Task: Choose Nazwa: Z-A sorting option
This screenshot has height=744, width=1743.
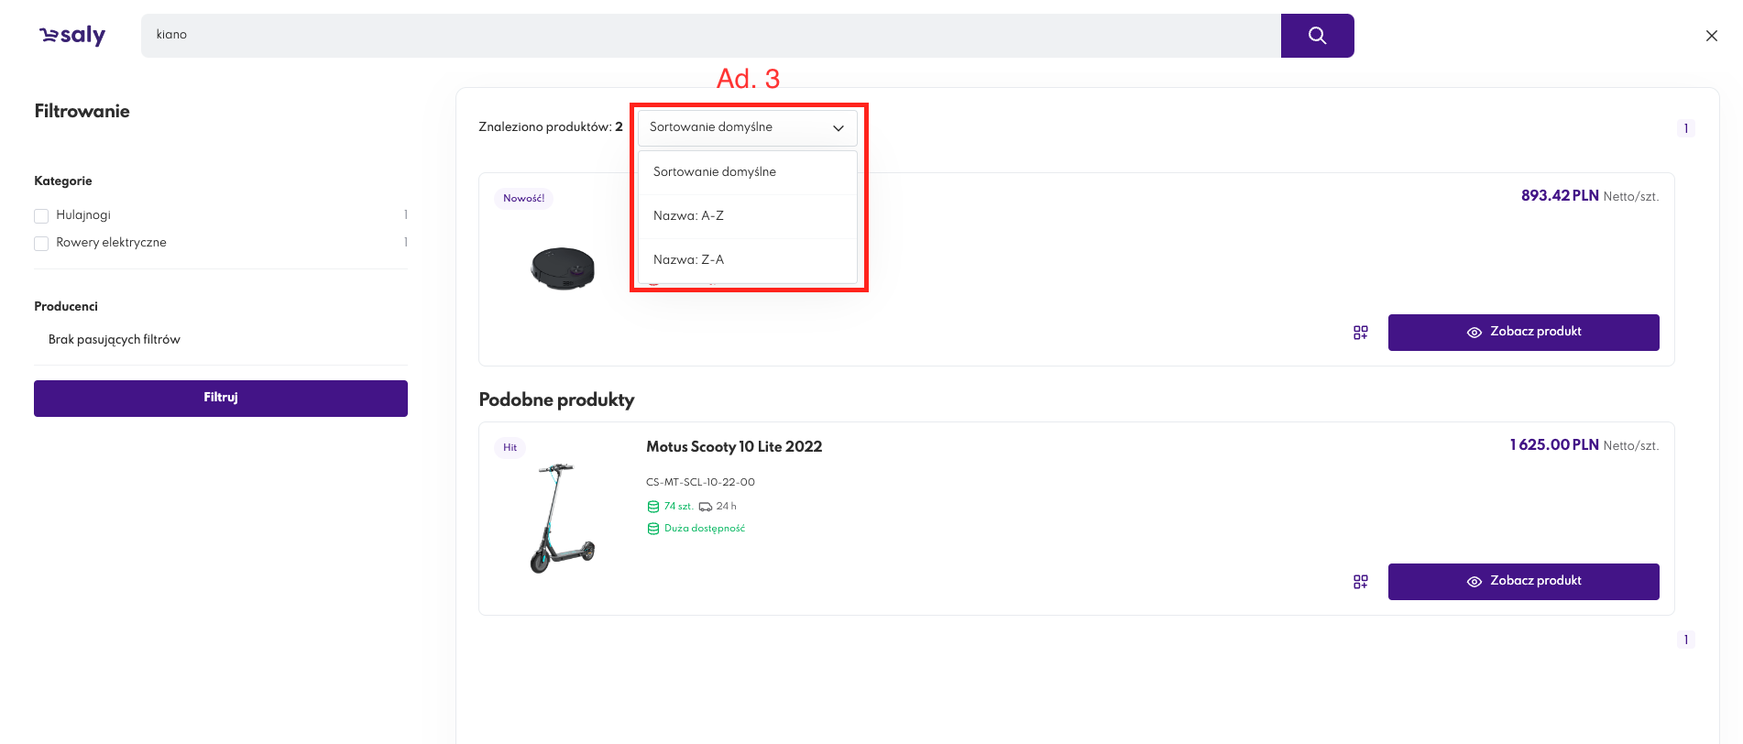Action: point(688,260)
